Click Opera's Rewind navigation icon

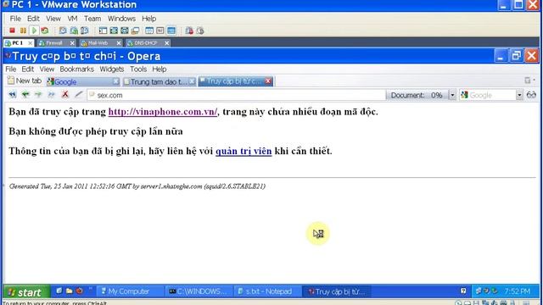point(12,94)
